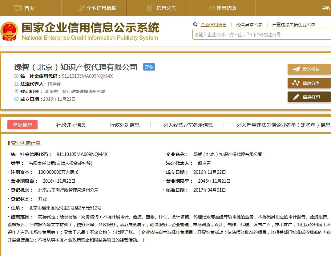Switch to the 行政许可信息 tab
This screenshot has width=331, height=256.
pyautogui.click(x=71, y=125)
